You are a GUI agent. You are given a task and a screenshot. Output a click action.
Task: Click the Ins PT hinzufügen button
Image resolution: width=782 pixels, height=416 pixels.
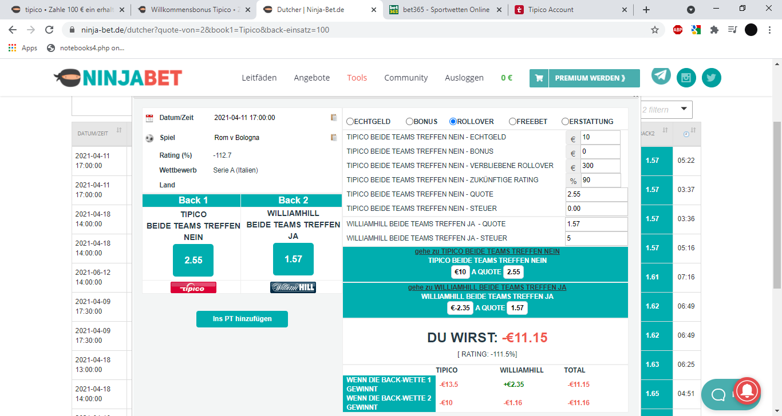242,319
